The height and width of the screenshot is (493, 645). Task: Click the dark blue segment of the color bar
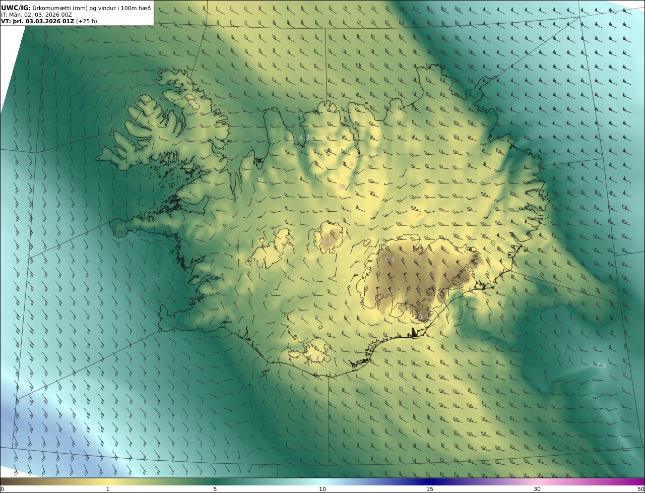(430, 481)
